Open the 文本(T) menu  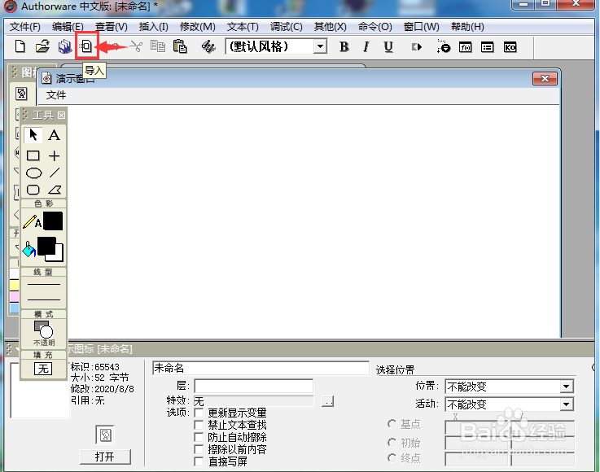(243, 27)
